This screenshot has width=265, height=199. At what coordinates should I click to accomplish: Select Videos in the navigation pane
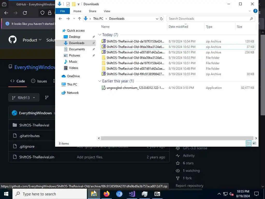pos(73,68)
